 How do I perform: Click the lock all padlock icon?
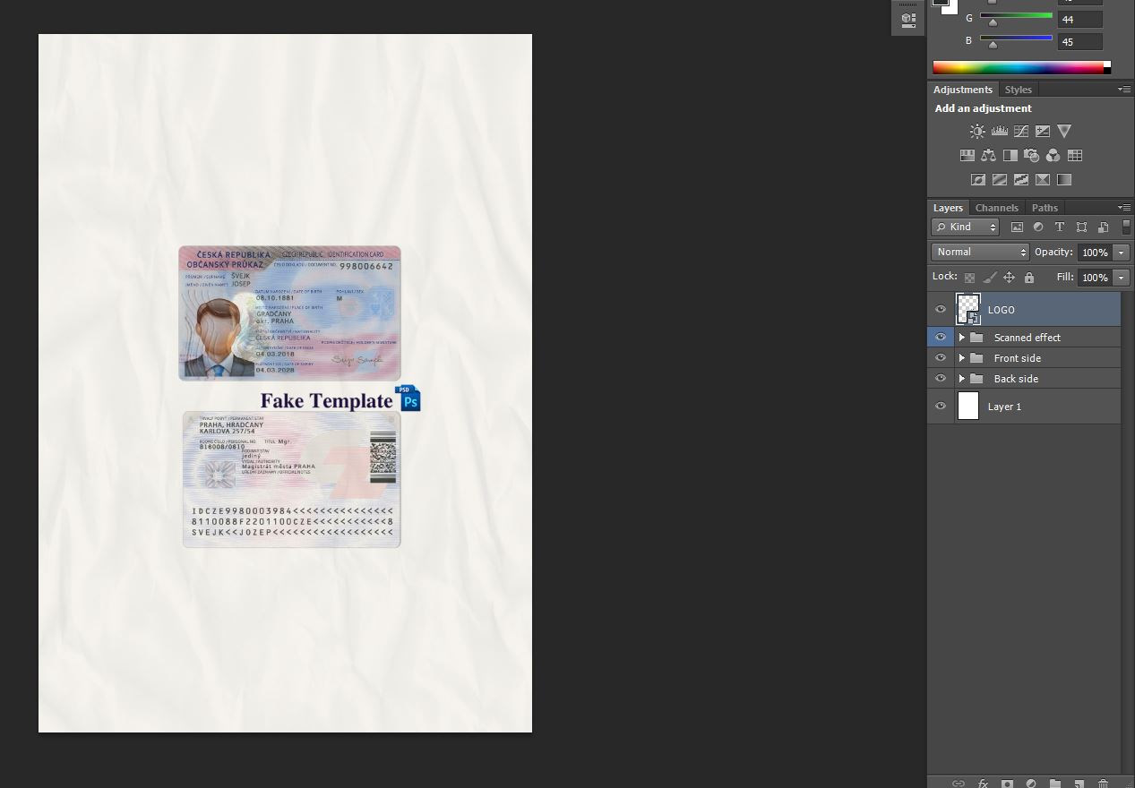[1029, 278]
